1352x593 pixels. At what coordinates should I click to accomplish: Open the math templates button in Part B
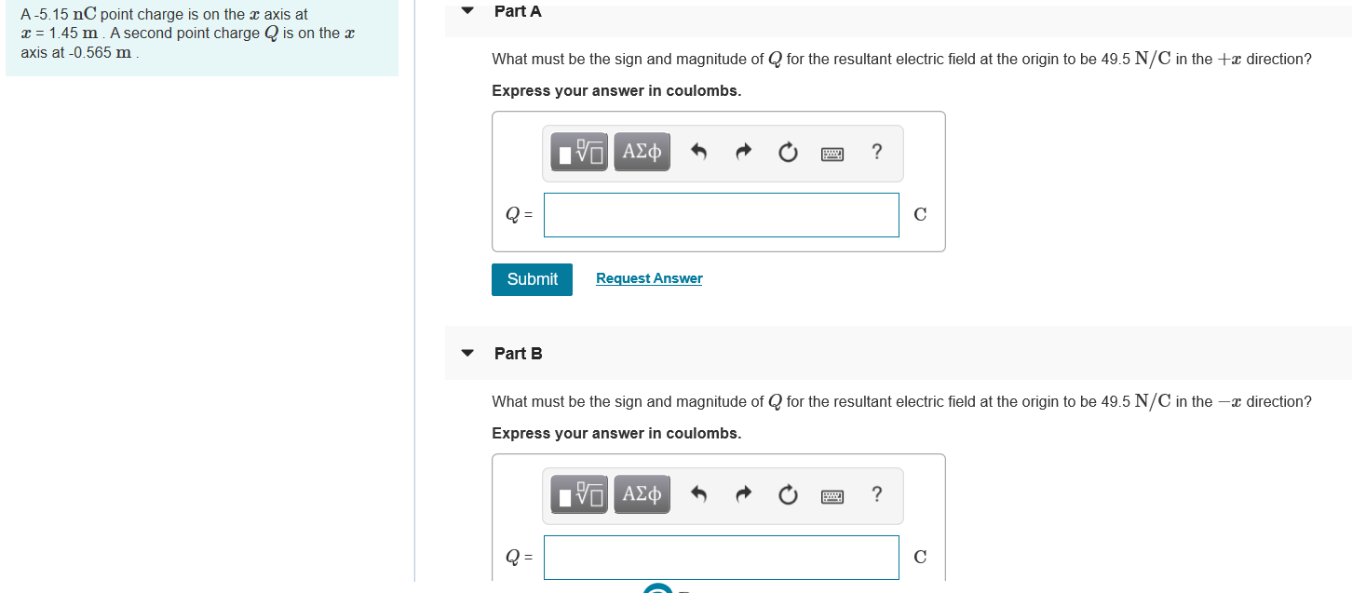click(580, 494)
